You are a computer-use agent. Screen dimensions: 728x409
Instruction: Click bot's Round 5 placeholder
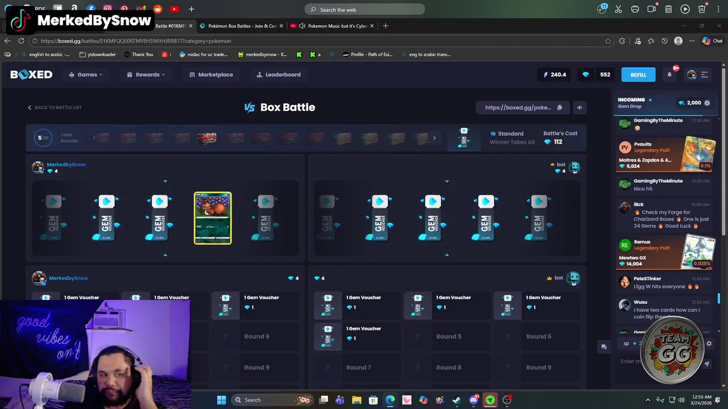click(448, 336)
